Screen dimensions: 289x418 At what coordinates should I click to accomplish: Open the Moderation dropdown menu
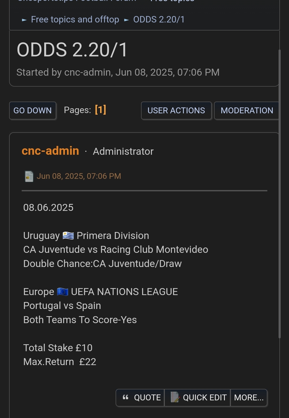pos(246,110)
